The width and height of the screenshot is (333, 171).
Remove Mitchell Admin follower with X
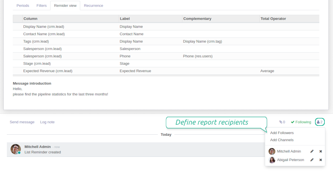tap(321, 151)
